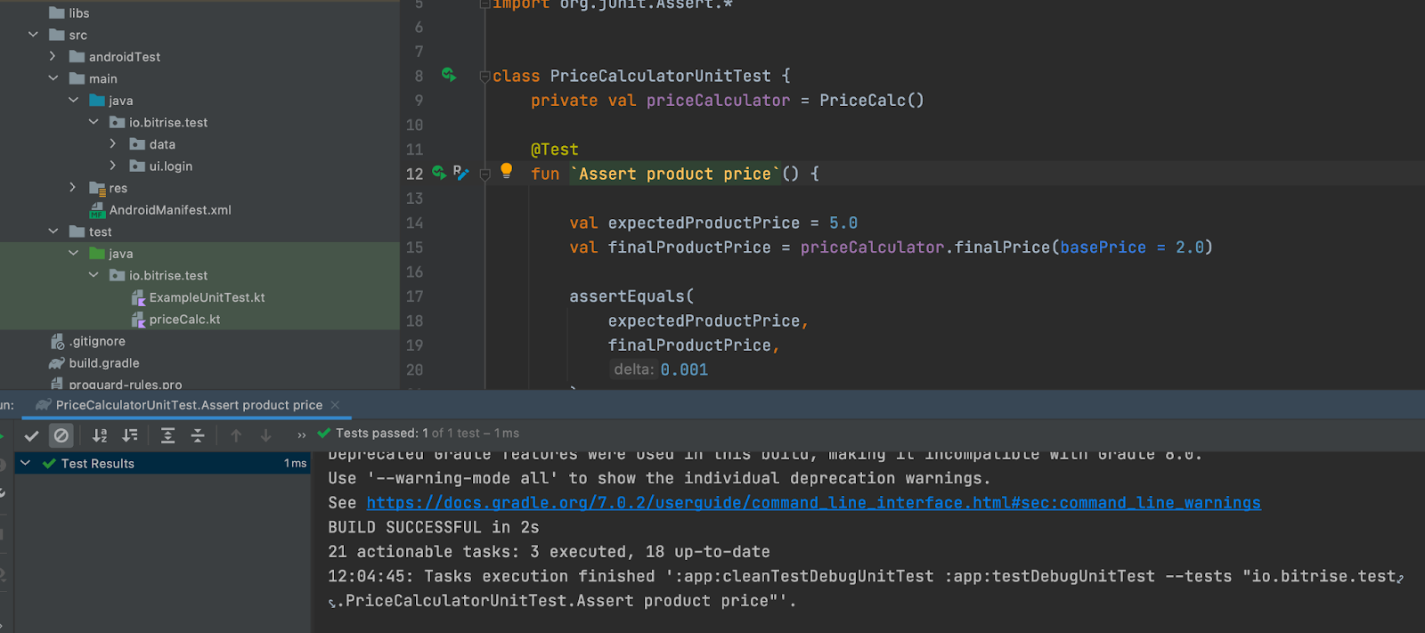Toggle Show Passed tests checkmark button

click(x=31, y=435)
